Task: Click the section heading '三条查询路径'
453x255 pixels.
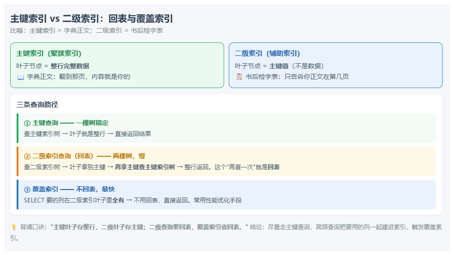Action: click(x=37, y=105)
